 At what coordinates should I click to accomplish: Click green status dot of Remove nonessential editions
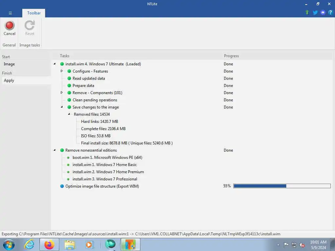click(x=62, y=150)
